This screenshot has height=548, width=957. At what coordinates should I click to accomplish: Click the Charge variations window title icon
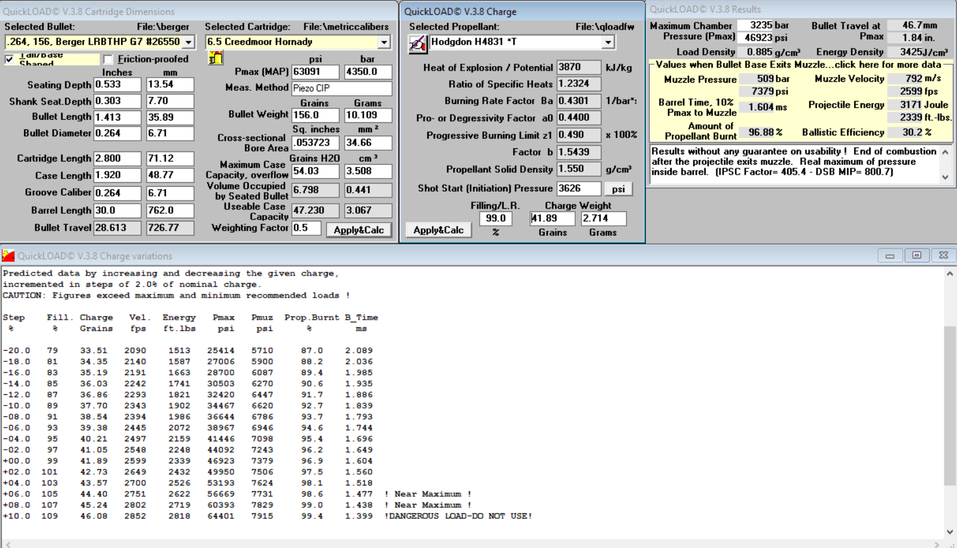[8, 255]
